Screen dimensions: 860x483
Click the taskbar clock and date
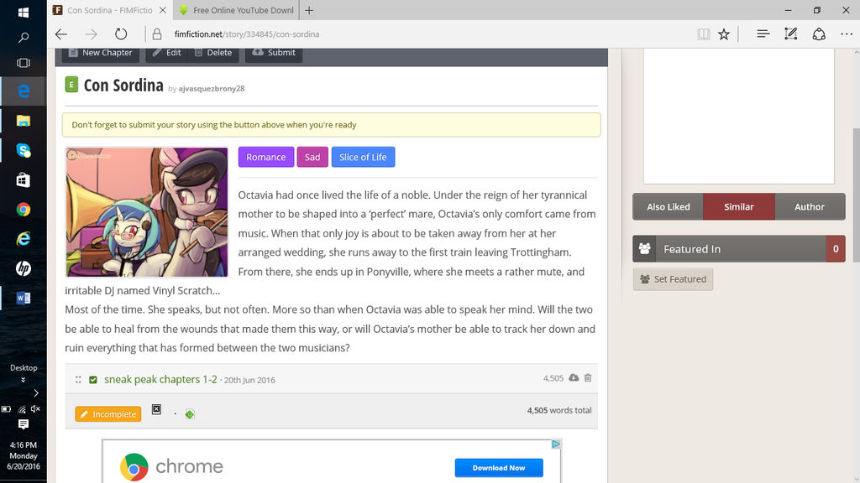[23, 455]
